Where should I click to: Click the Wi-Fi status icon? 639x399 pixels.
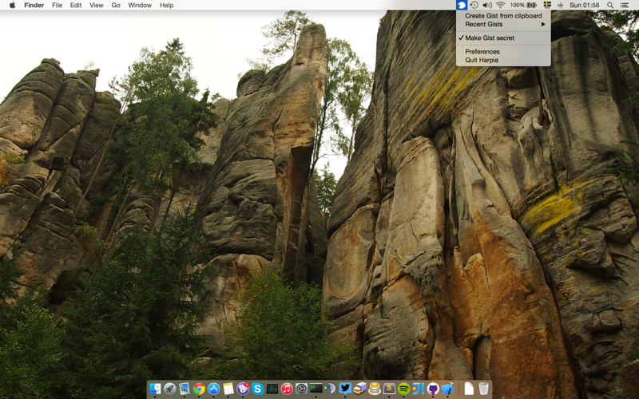[x=501, y=5]
